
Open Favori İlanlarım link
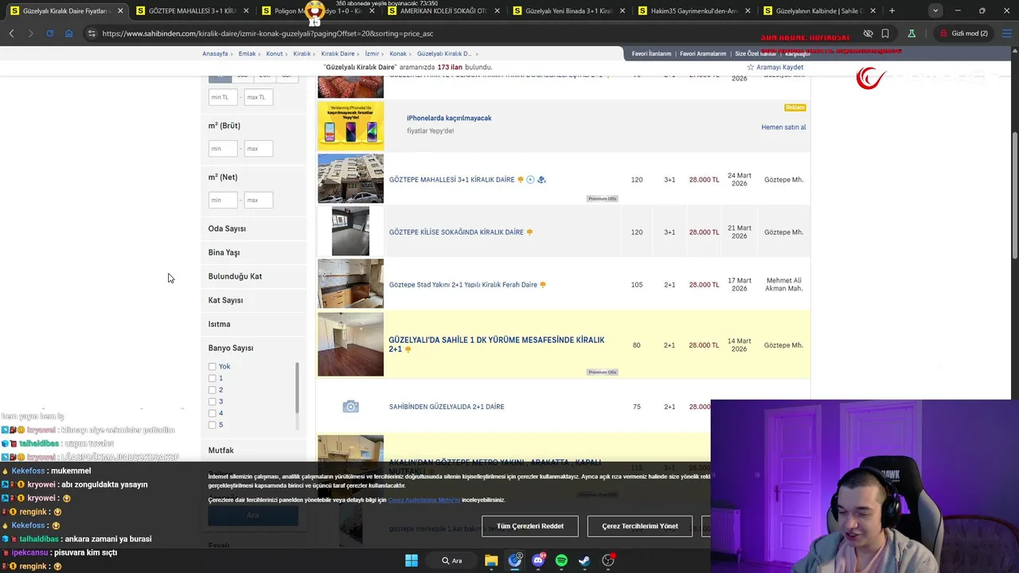[x=651, y=53]
